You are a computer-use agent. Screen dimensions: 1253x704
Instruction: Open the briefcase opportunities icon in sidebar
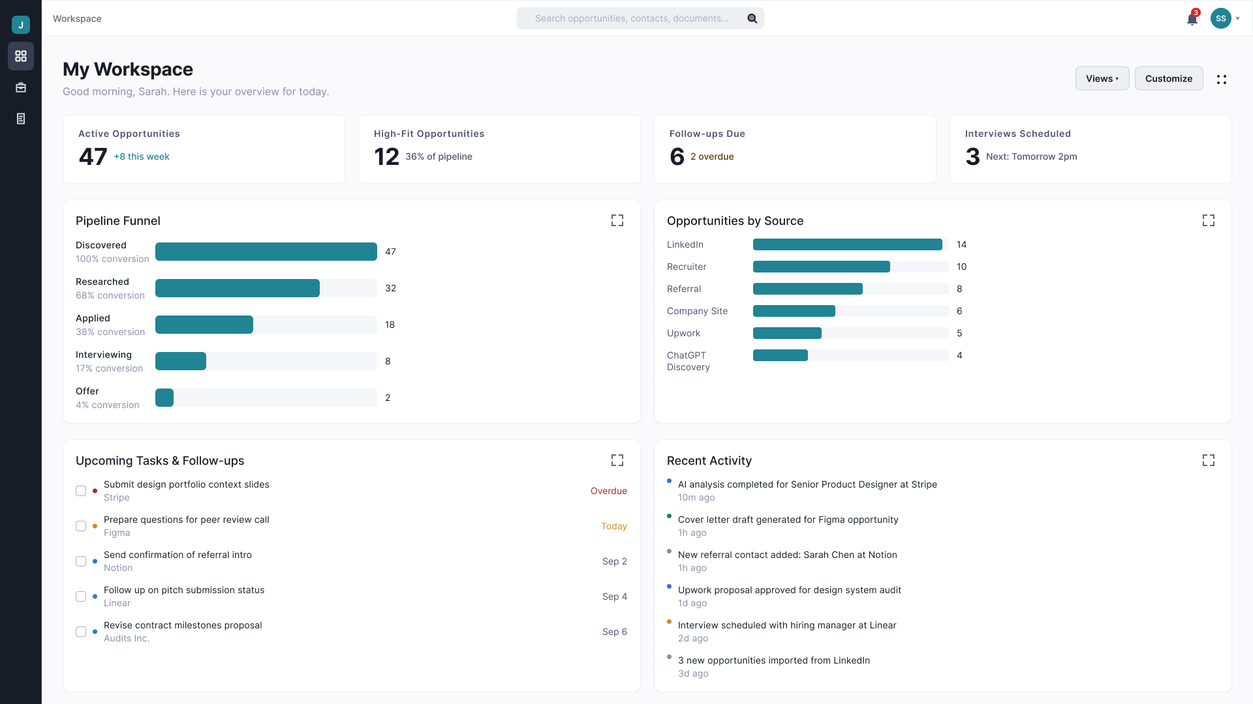(x=21, y=87)
